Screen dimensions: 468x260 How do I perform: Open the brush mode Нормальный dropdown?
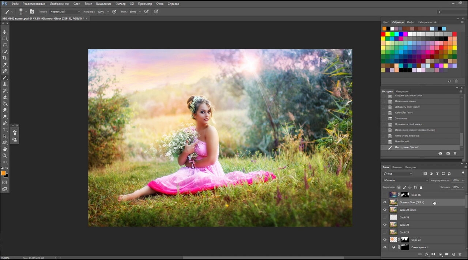tap(65, 12)
